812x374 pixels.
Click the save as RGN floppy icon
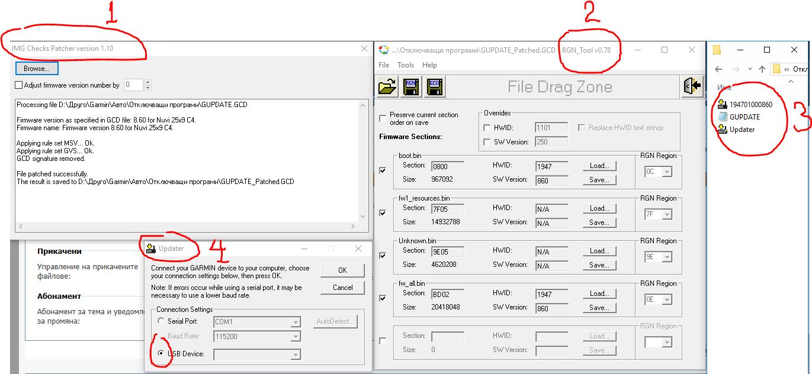pos(411,87)
